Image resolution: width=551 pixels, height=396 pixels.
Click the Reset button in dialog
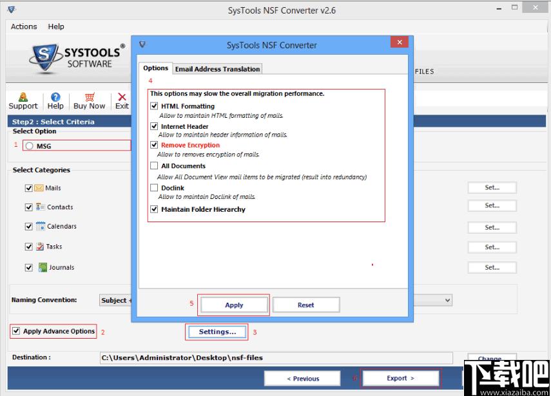pos(305,305)
